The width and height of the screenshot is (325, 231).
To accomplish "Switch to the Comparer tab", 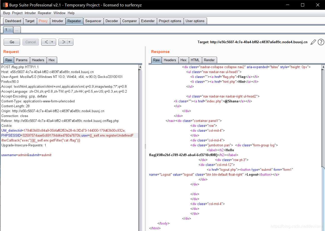I will 130,21.
